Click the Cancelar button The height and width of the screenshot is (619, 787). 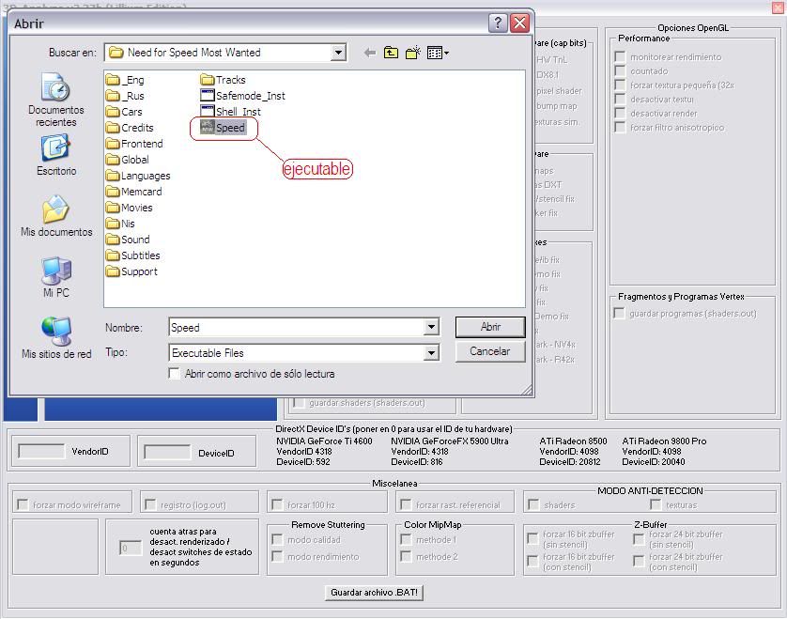[x=490, y=351]
